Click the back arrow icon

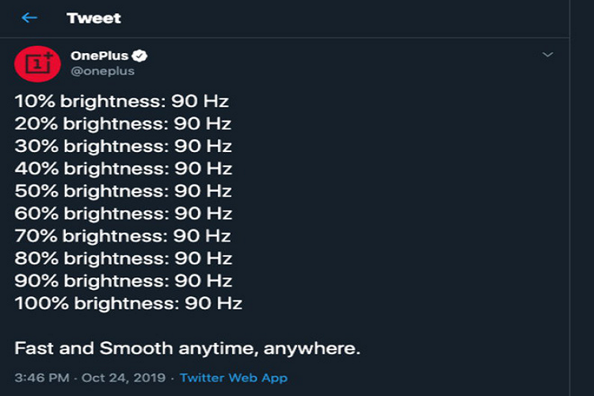[x=29, y=17]
